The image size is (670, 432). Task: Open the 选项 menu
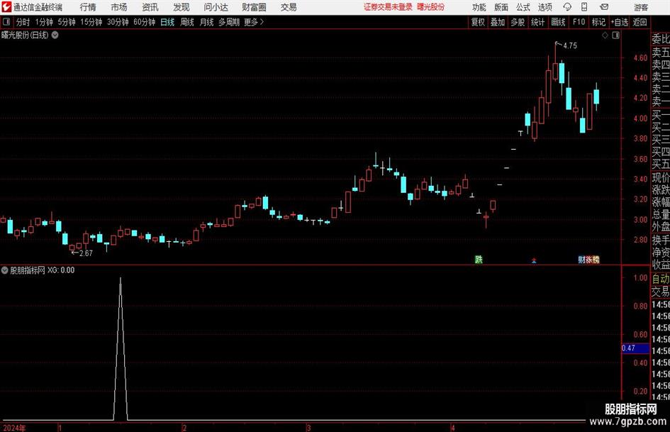coord(545,7)
